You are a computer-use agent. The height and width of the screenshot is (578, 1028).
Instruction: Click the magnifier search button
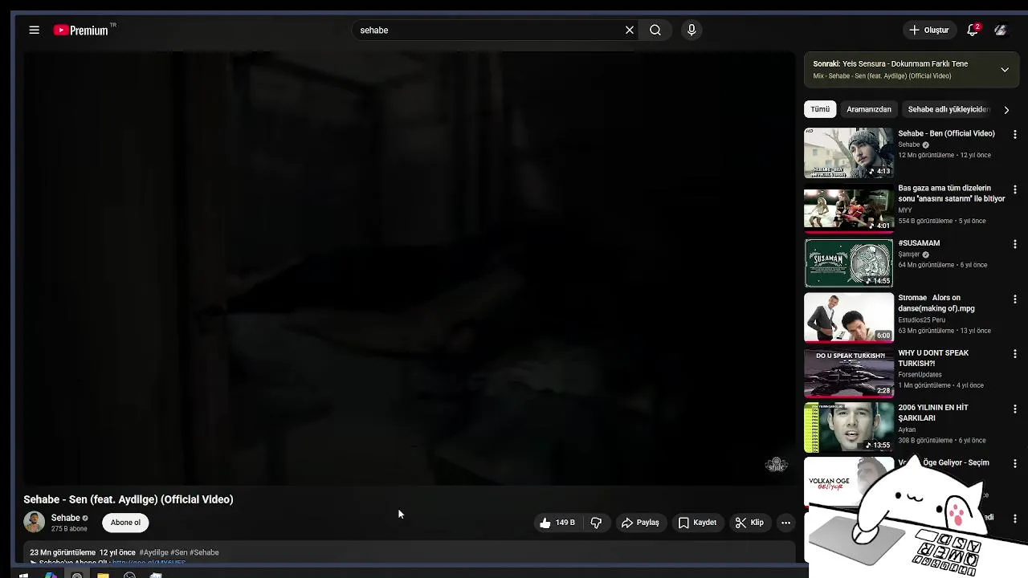click(x=655, y=30)
